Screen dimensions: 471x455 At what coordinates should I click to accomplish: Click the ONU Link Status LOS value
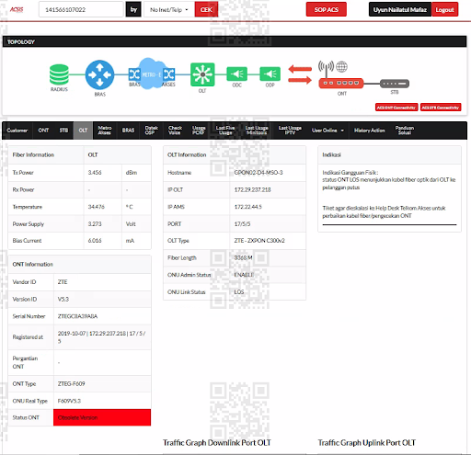pyautogui.click(x=239, y=292)
